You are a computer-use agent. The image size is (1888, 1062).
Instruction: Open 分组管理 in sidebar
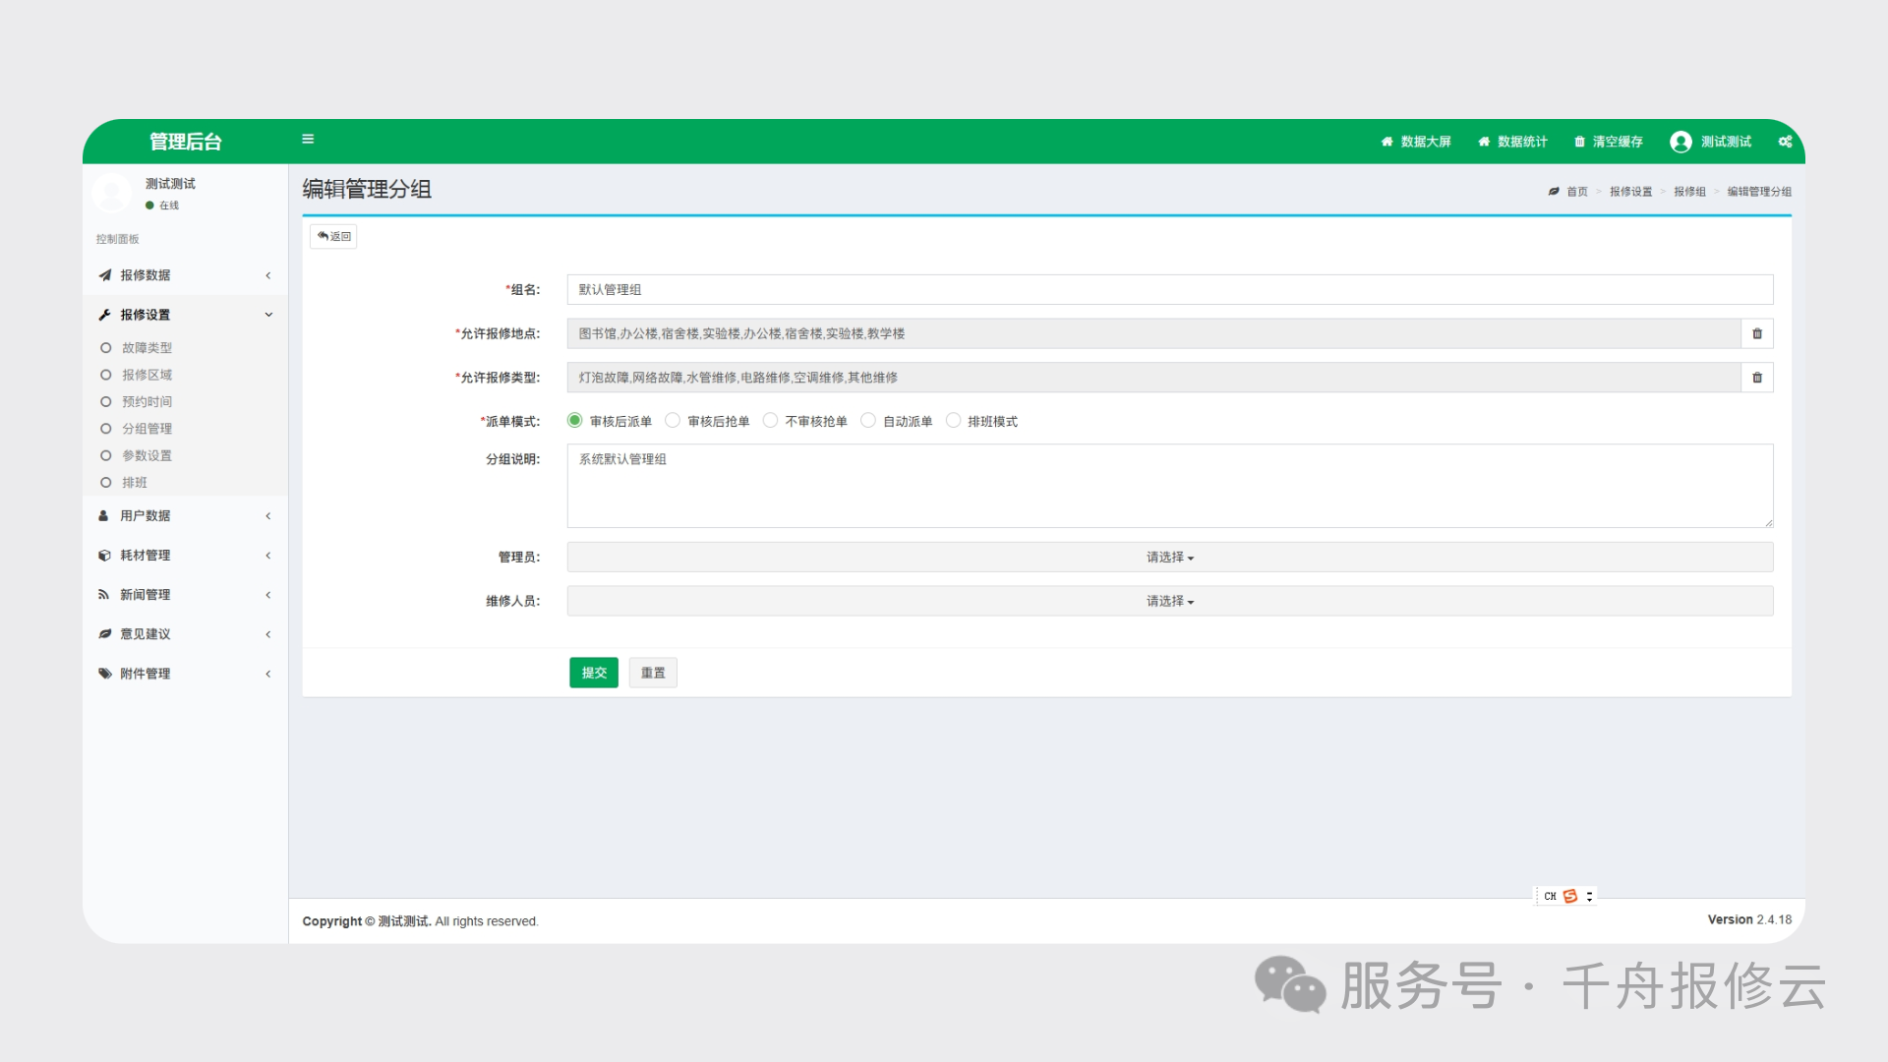point(146,428)
